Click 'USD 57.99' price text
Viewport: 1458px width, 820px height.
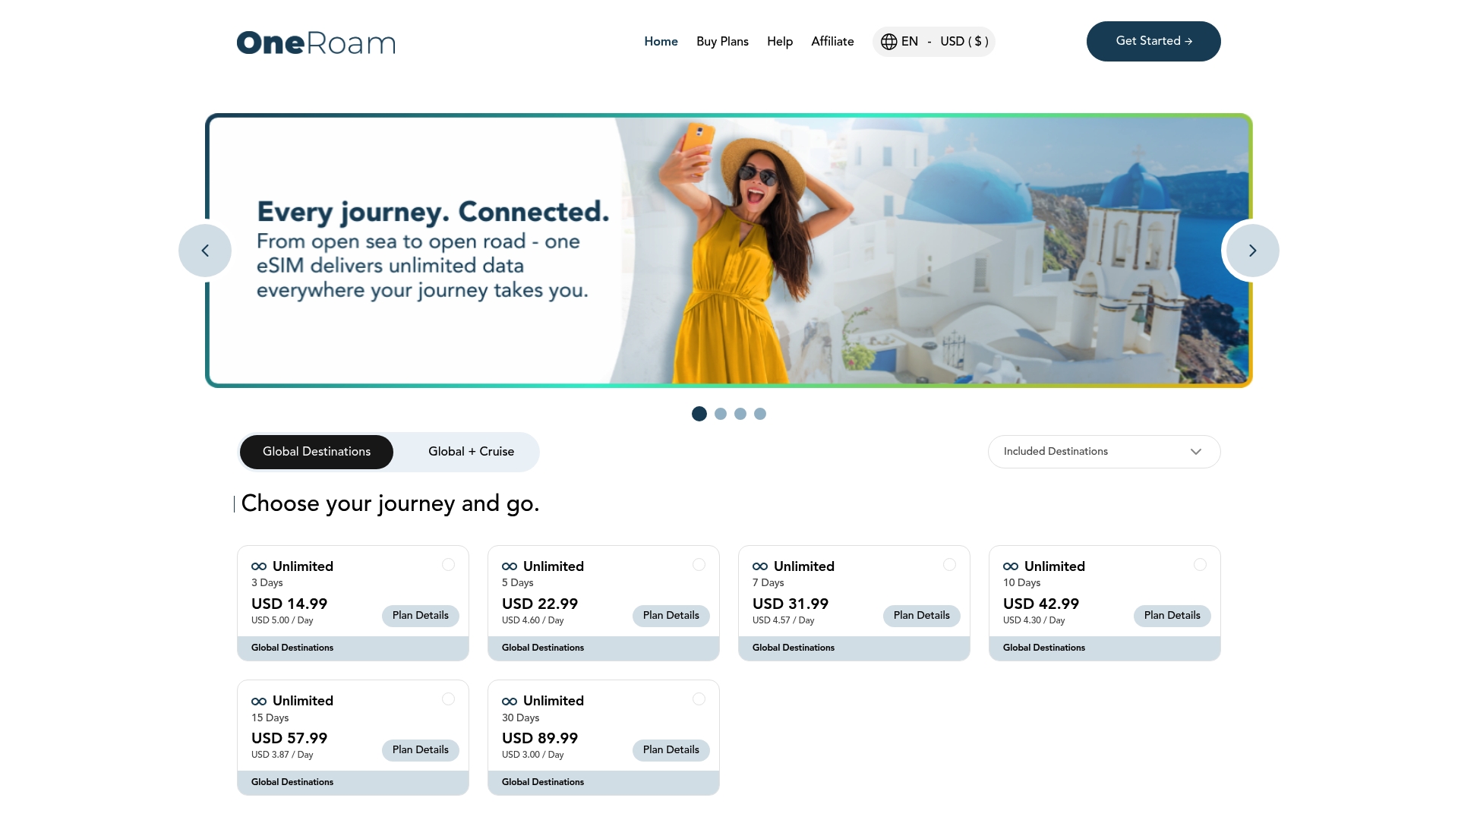pos(289,739)
